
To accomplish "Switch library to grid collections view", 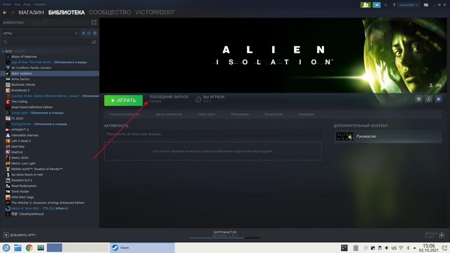I will pos(94,22).
